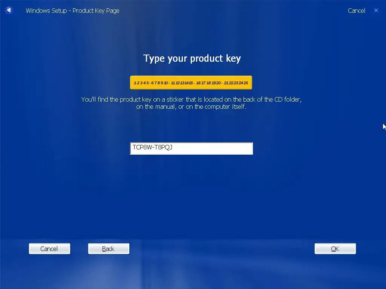386x289 pixels.
Task: Click the 'Type your product key' heading
Action: (192, 58)
